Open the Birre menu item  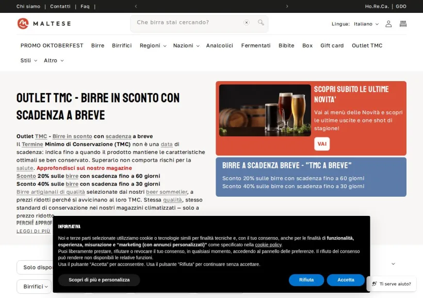click(97, 45)
